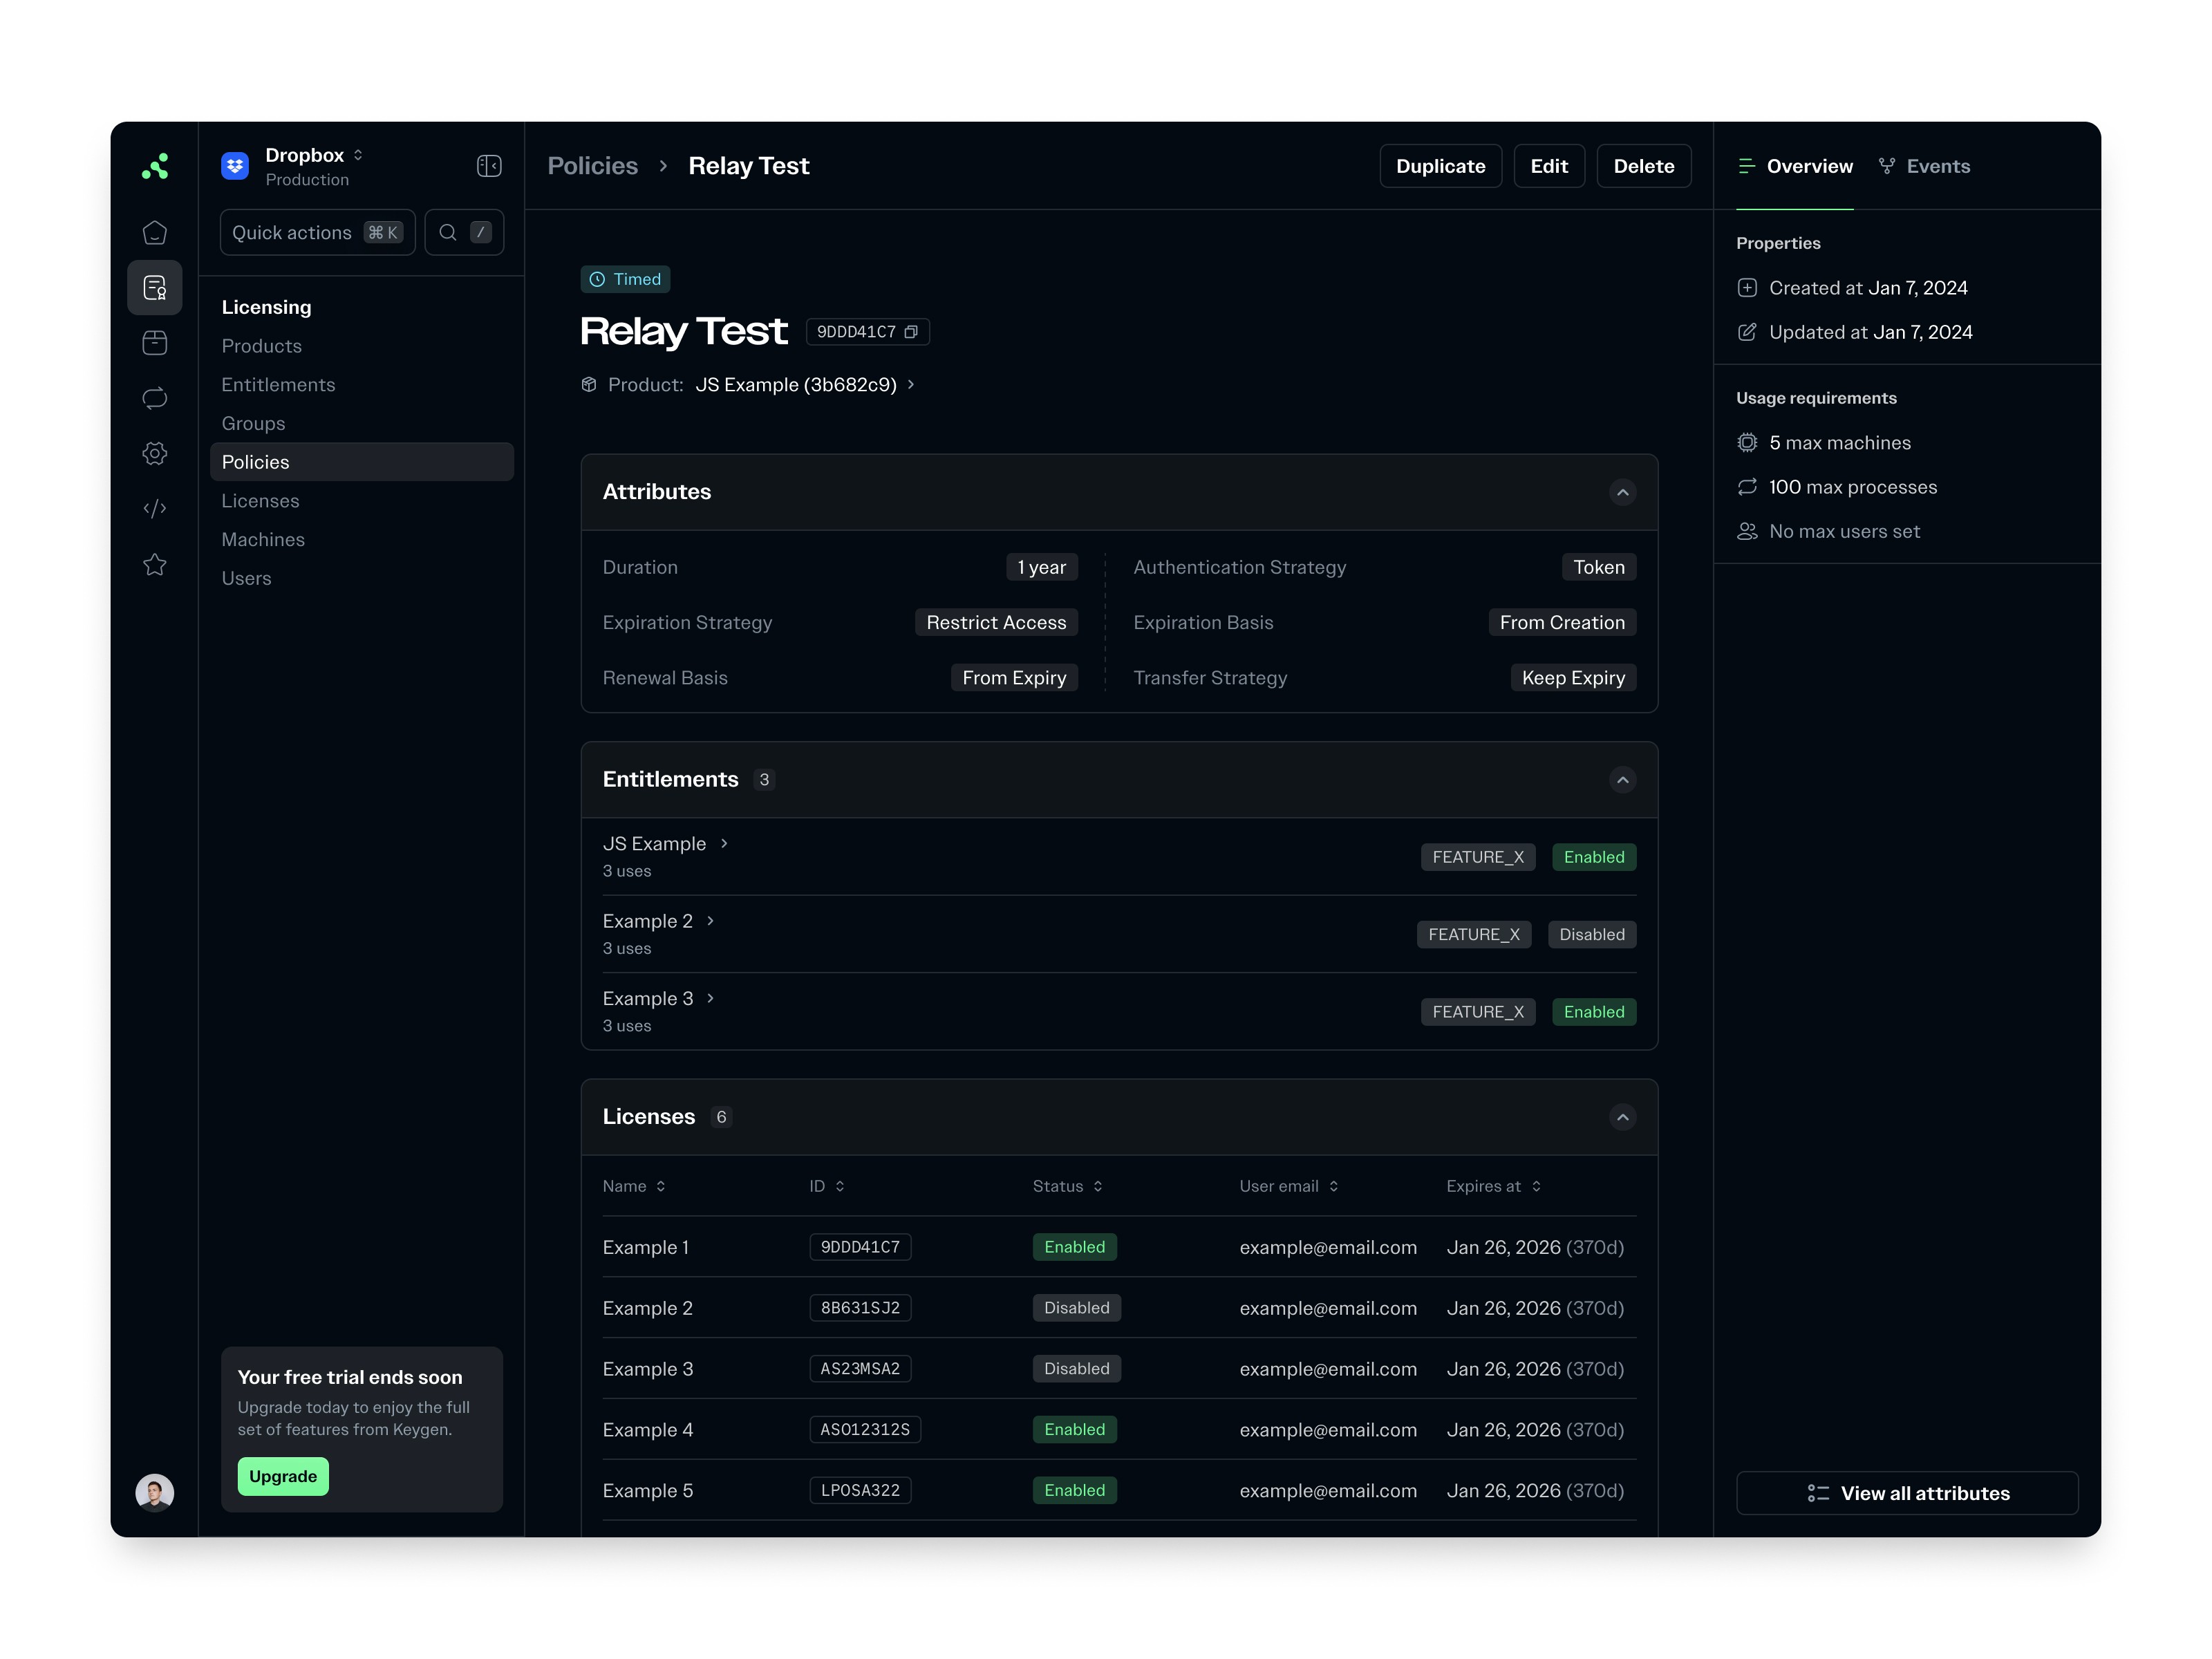Click the sync arrows icon in the left rail
Viewport: 2212px width, 1659px height.
pyautogui.click(x=155, y=398)
